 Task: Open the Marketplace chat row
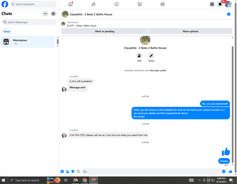(27, 42)
